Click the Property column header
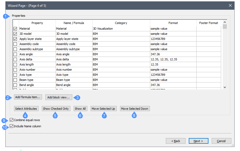This screenshot has height=151, width=240. [37, 23]
